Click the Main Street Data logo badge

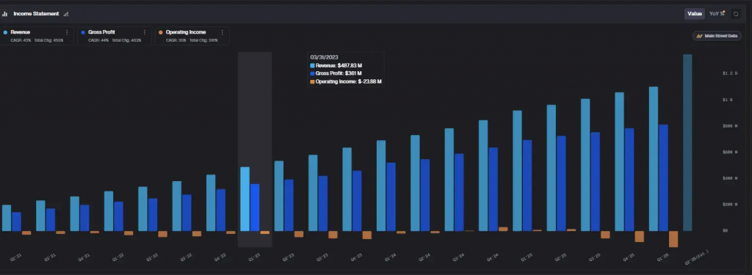coord(717,36)
